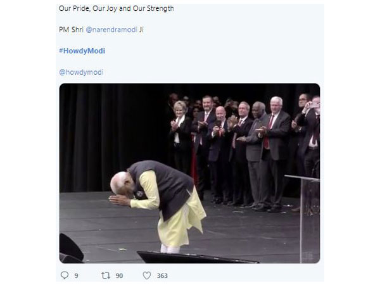Click the retweet count showing 90

coord(119,275)
